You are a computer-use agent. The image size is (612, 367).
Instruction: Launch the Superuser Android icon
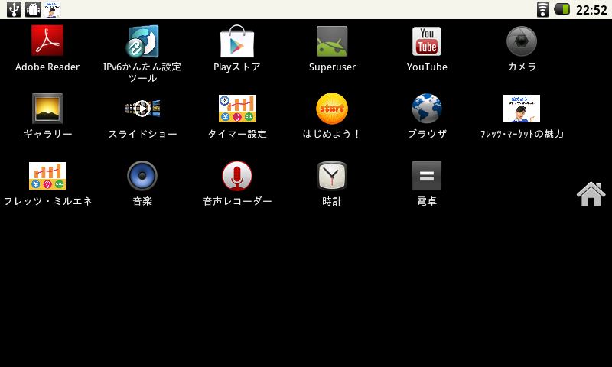pos(332,41)
